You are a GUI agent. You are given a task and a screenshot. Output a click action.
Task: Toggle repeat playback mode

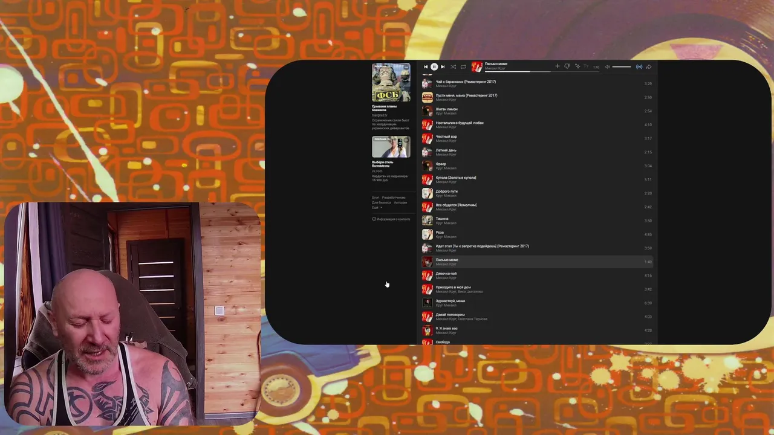click(x=463, y=66)
